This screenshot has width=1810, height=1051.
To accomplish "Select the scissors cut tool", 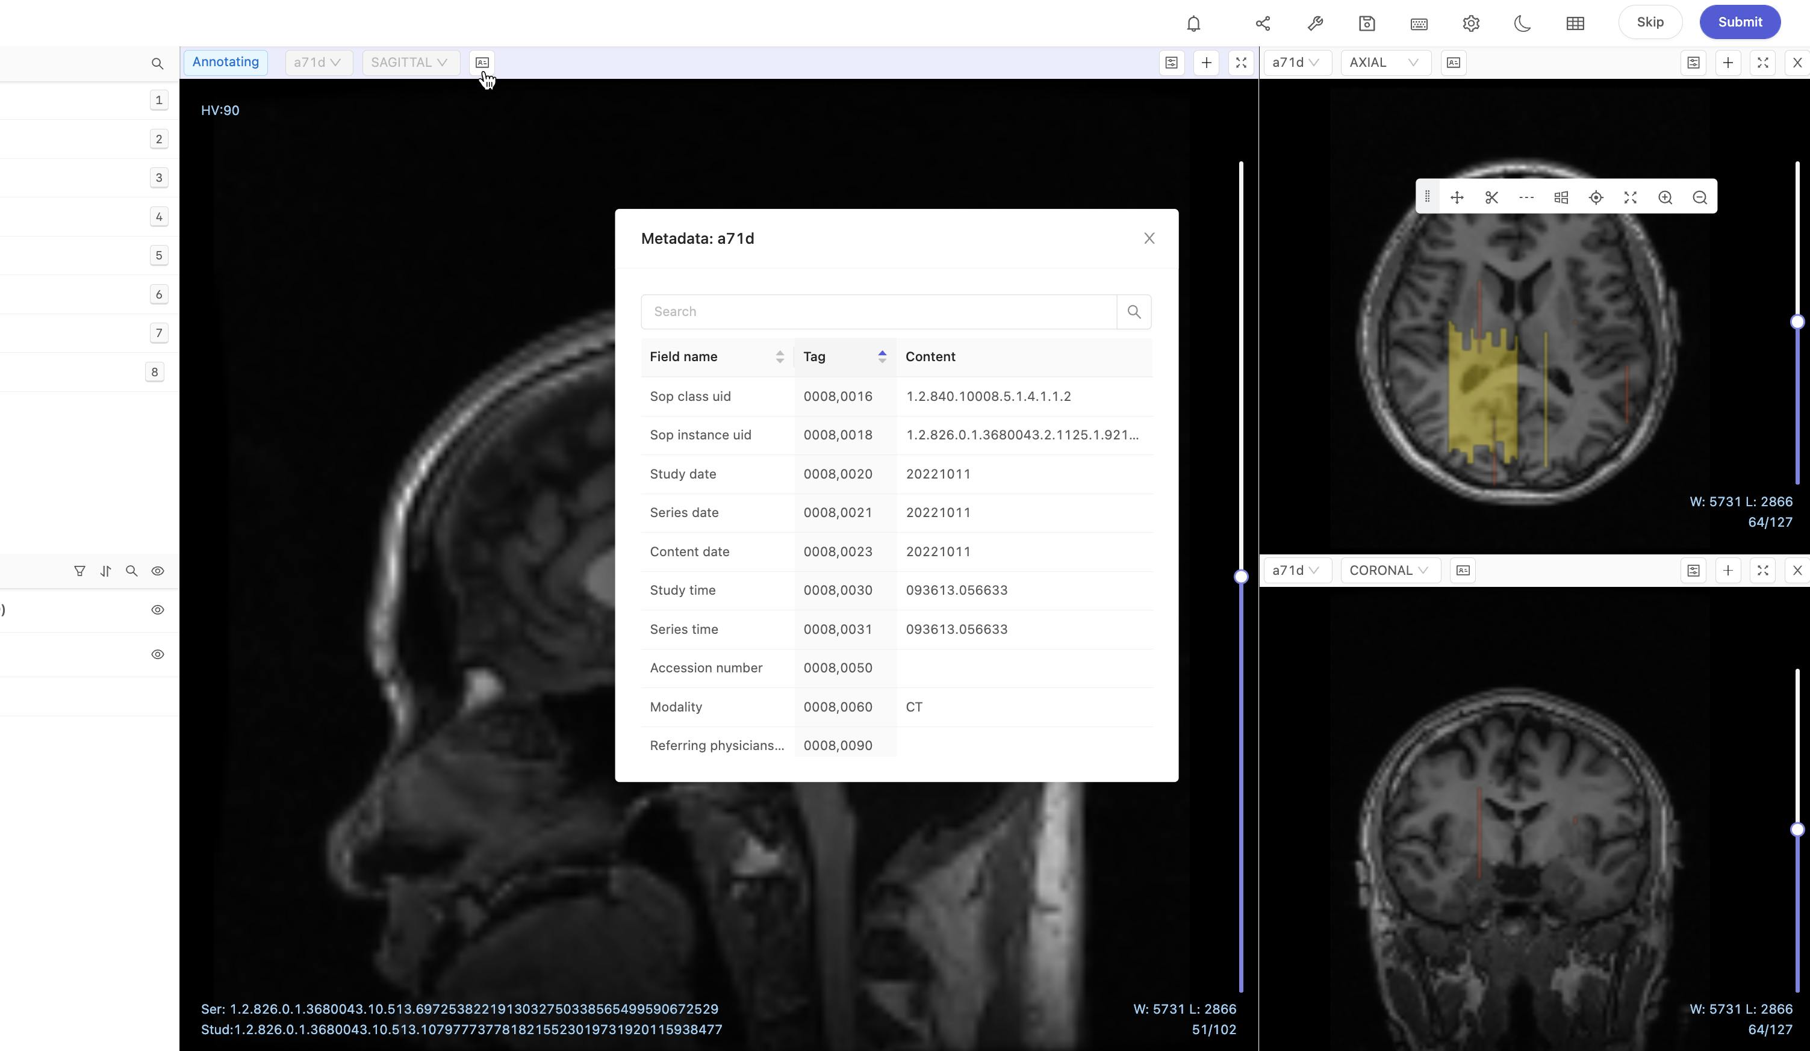I will pyautogui.click(x=1492, y=197).
